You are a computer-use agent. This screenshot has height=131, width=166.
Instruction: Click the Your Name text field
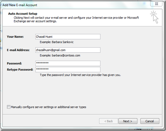click(x=68, y=37)
